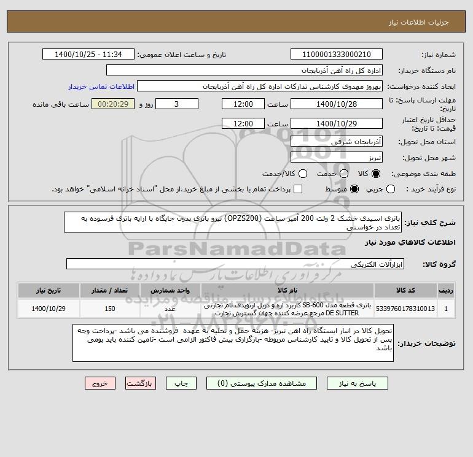Click the remaining time 00:20:29 field
The height and width of the screenshot is (457, 473).
point(113,104)
